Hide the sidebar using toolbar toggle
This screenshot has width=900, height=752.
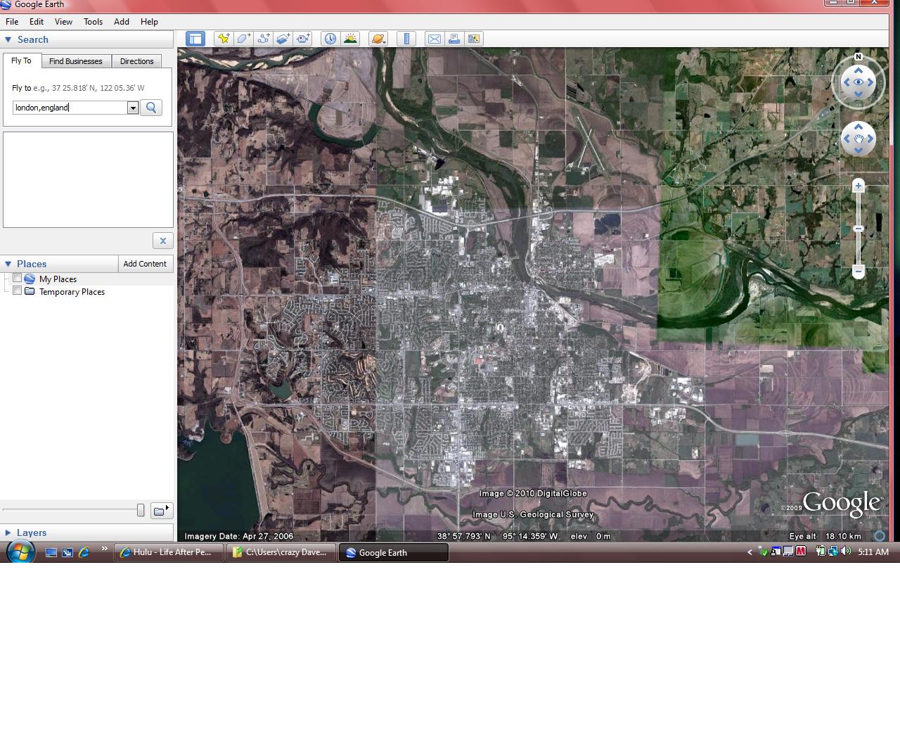click(x=195, y=39)
